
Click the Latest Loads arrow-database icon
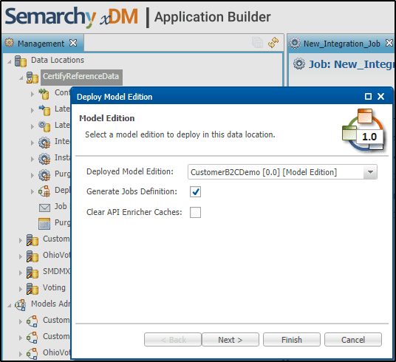[44, 110]
